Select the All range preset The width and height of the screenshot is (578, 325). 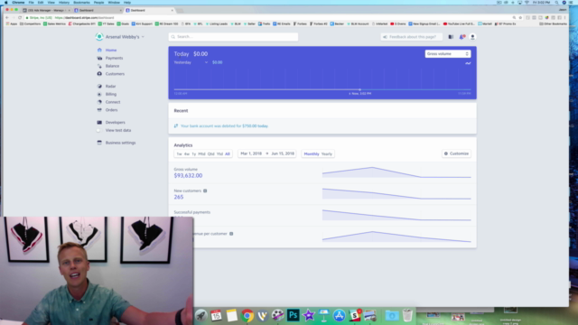pos(228,154)
